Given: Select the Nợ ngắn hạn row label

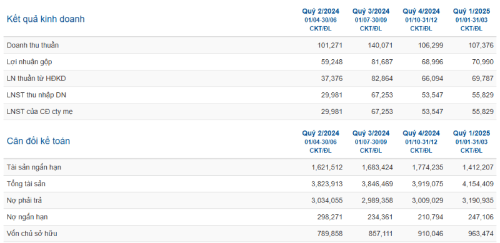Looking at the screenshot, I should [x=27, y=217].
